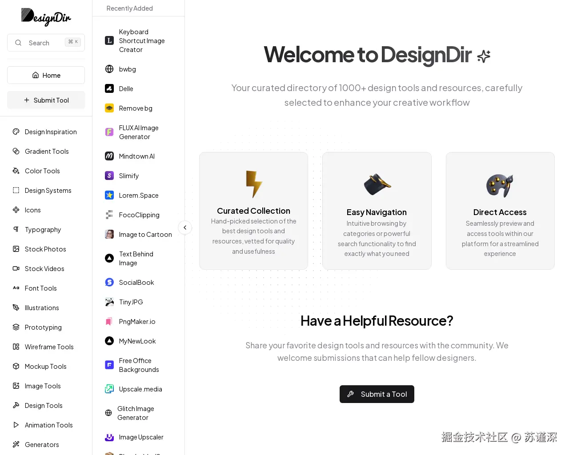
Task: Click the TinyJPG panda icon
Action: click(109, 302)
